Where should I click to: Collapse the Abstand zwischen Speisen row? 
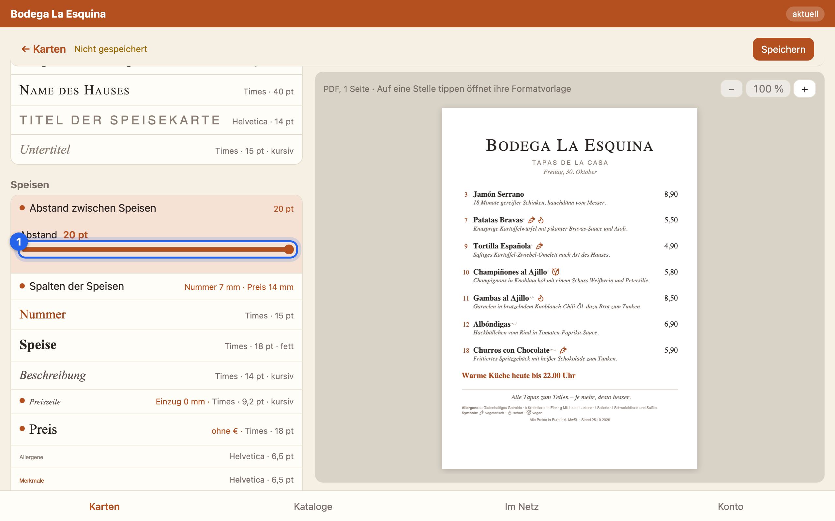pyautogui.click(x=156, y=208)
